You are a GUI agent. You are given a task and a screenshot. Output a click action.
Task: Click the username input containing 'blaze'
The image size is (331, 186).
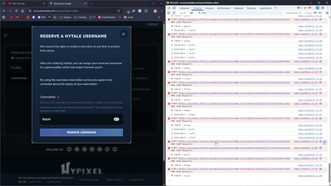coord(81,119)
